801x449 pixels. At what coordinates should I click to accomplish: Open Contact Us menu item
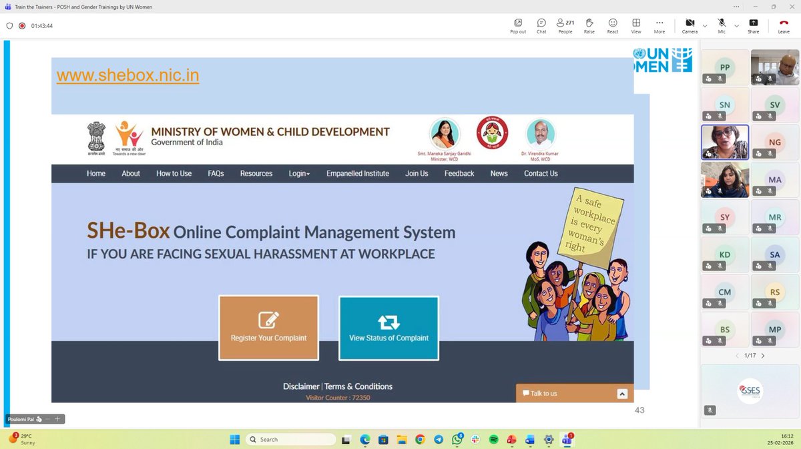[x=541, y=173]
